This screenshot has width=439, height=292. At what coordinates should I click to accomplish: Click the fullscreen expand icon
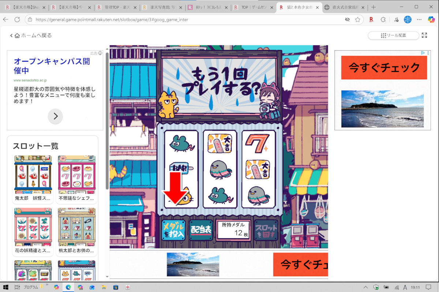coord(424,35)
